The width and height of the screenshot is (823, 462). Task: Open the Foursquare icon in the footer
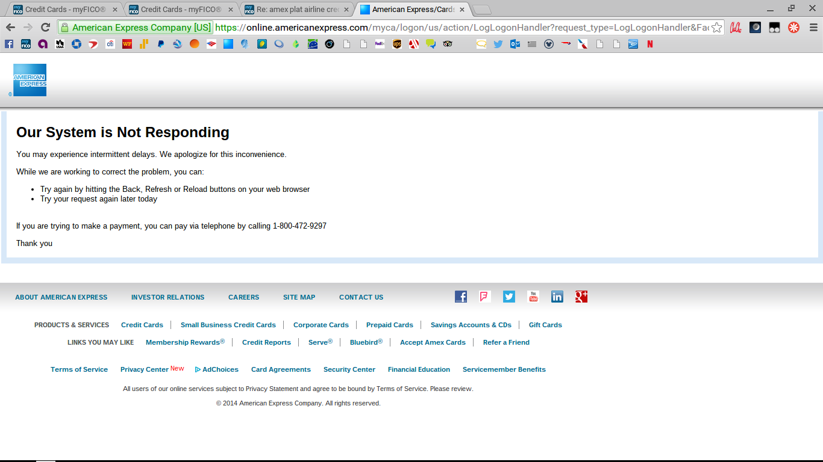pyautogui.click(x=485, y=297)
